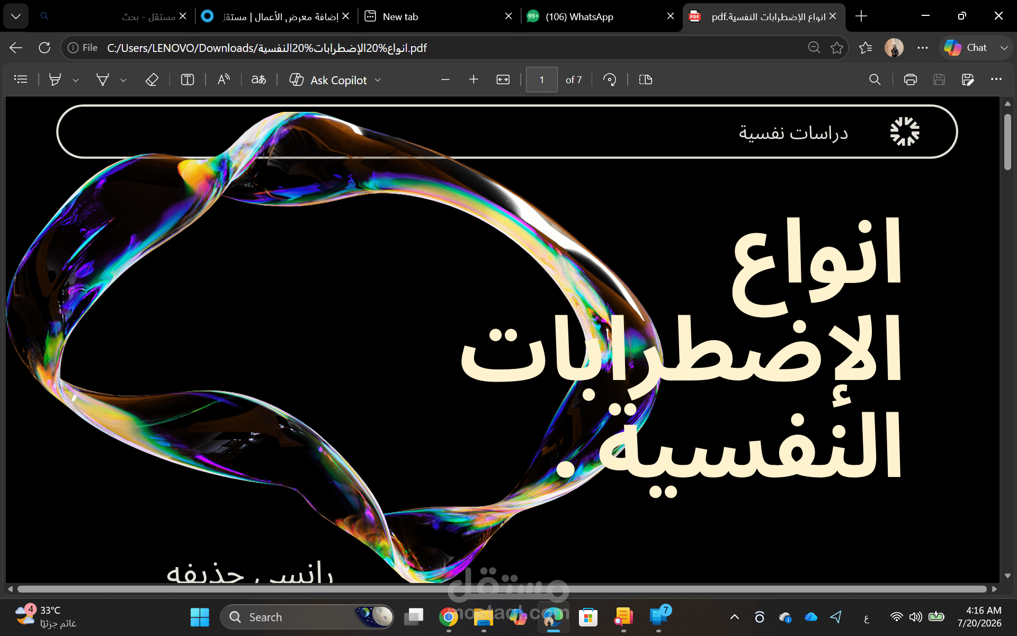
Task: Toggle Fit to width
Action: 503,79
